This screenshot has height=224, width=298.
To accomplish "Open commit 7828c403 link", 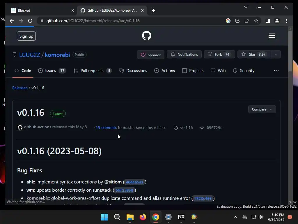I will 203,198.
